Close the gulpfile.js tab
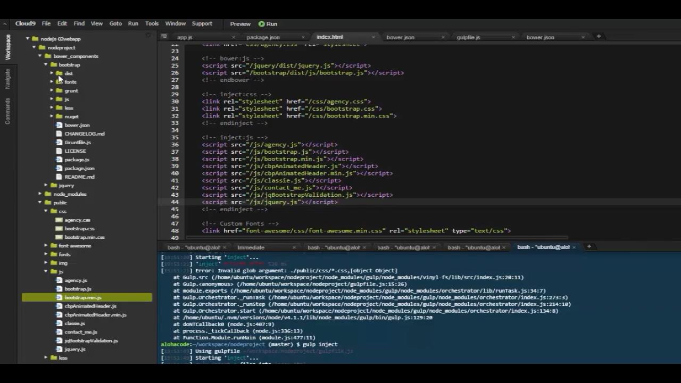681x383 pixels. 513,37
